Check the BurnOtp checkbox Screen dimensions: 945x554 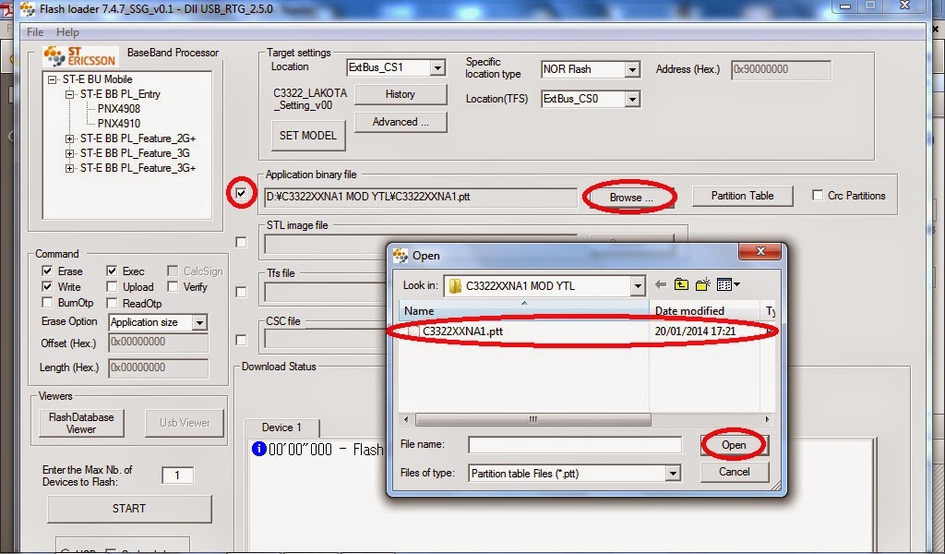click(x=47, y=303)
